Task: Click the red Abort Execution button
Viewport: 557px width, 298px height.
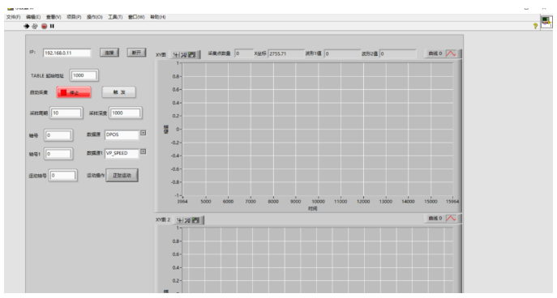Action: tap(44, 26)
